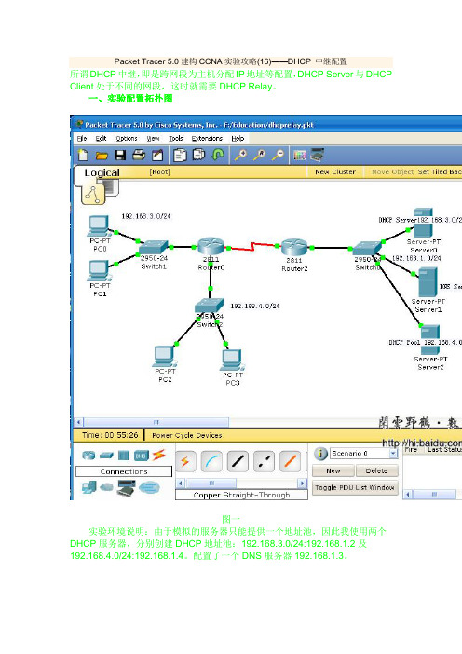Select the PC2 computer device
The width and height of the screenshot is (462, 654).
(x=164, y=357)
